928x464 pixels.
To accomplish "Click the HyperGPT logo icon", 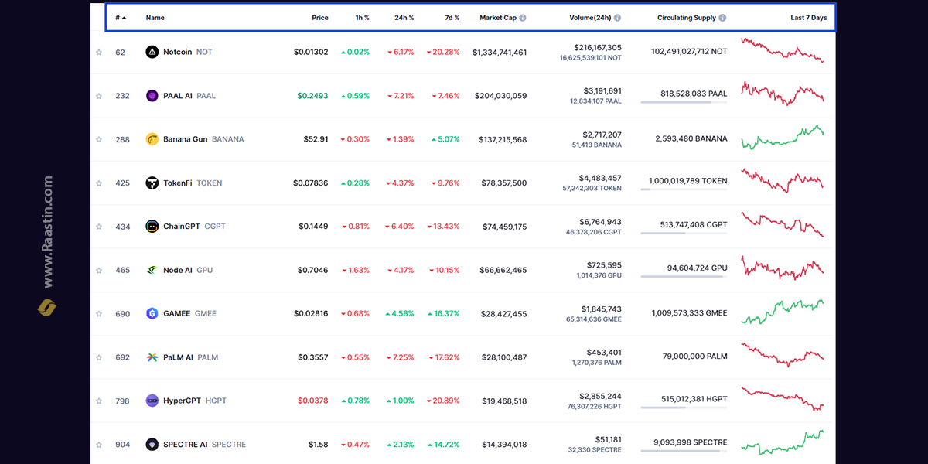I will coord(152,401).
